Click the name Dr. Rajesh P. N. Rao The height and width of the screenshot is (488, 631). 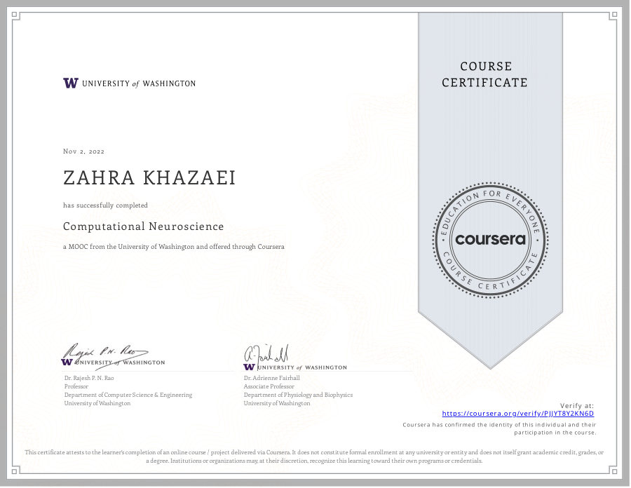pos(89,378)
